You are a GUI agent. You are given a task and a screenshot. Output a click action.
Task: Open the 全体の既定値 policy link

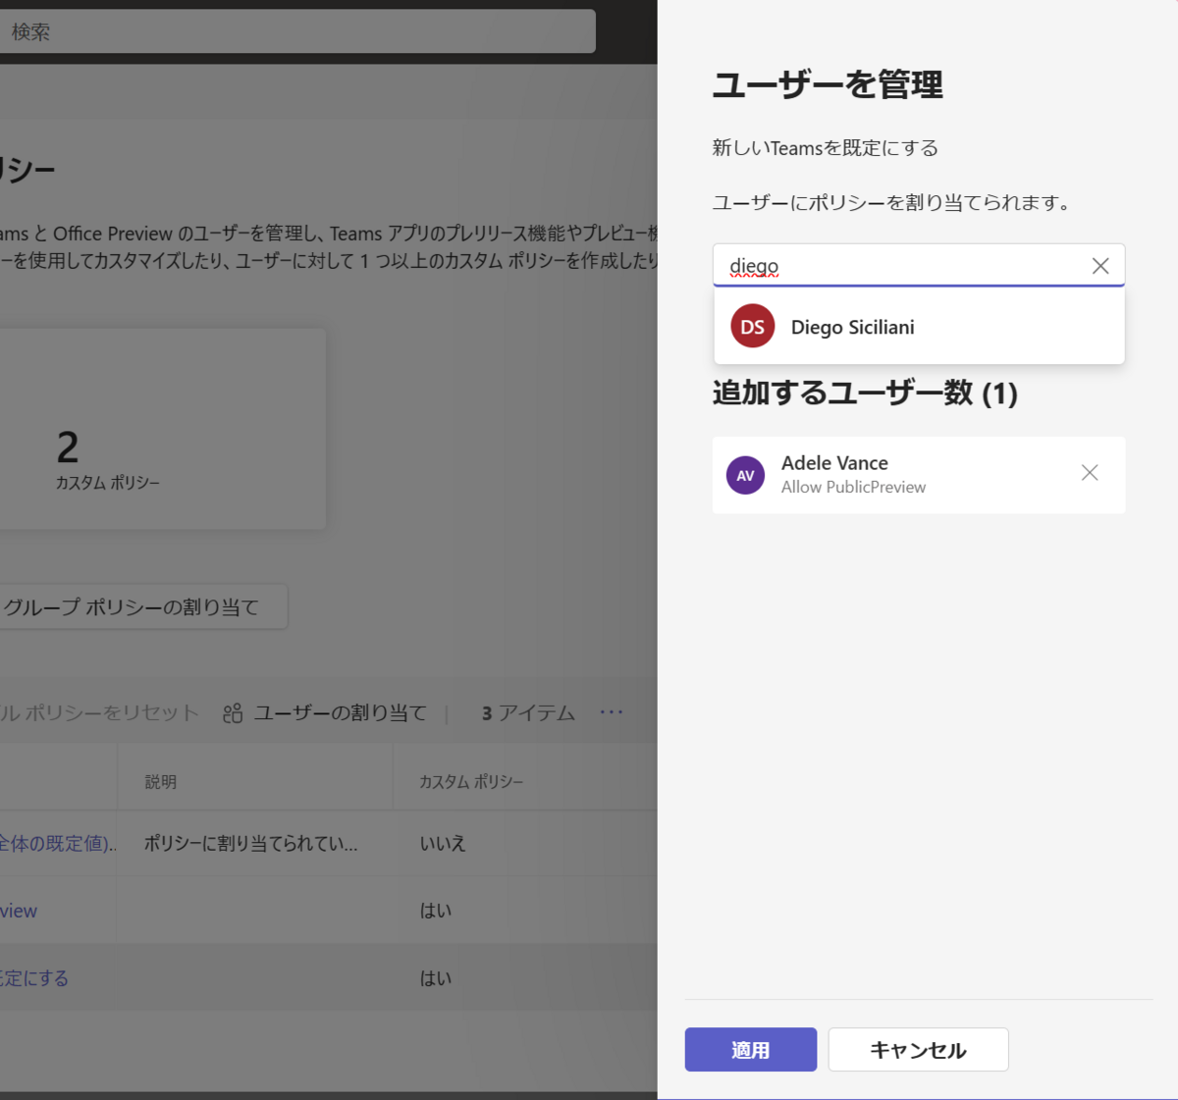58,843
